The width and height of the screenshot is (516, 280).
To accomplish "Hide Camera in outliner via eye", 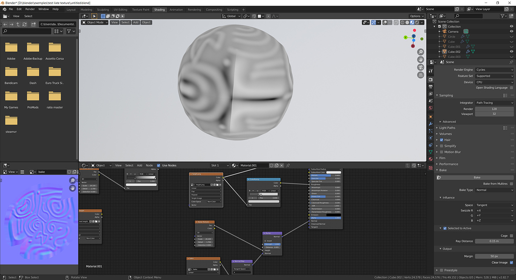I will (x=511, y=32).
